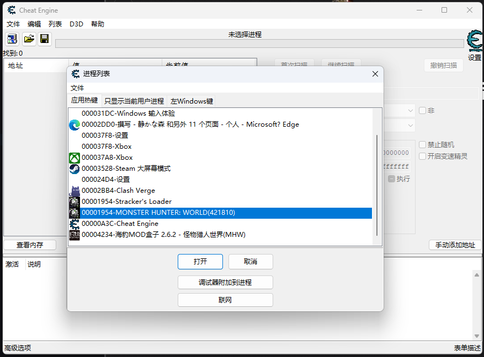Check the 非 checkbox

(423, 111)
